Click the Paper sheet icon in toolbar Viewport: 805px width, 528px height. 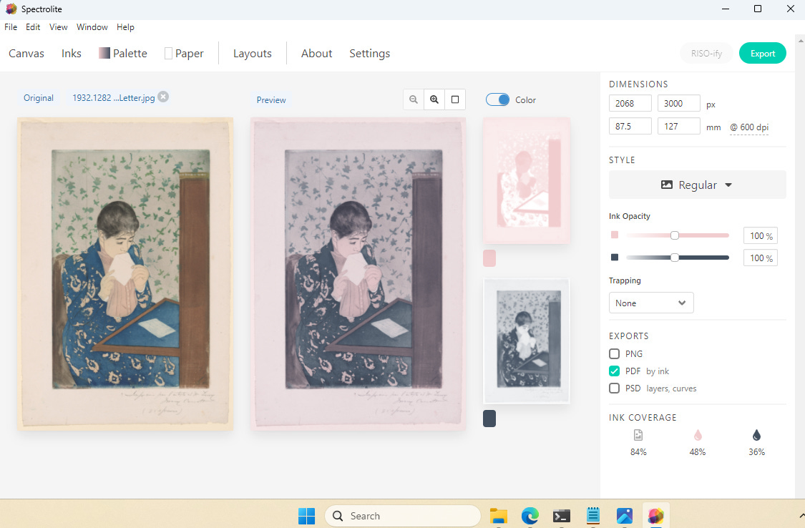click(x=168, y=54)
